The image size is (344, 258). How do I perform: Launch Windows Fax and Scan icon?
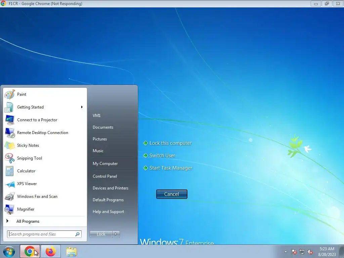point(10,196)
